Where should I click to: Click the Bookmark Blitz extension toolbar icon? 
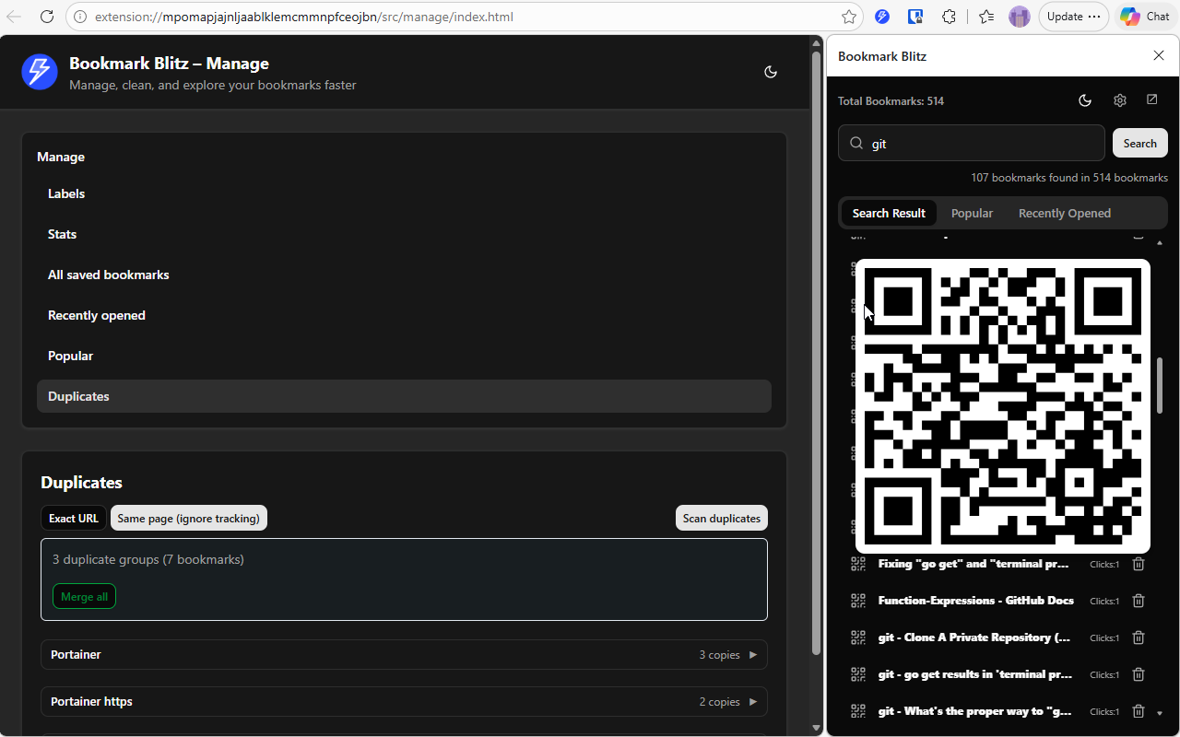coord(882,17)
